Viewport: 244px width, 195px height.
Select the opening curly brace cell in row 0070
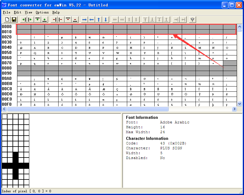click(175, 63)
